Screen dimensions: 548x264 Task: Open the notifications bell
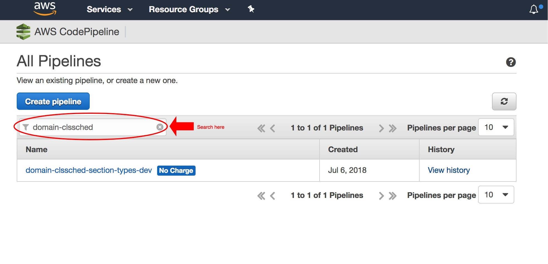tap(534, 9)
